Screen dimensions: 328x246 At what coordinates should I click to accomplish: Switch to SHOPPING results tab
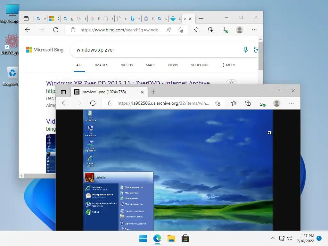[199, 65]
